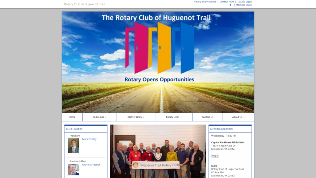Open the Contact us page
The width and height of the screenshot is (316, 178).
click(208, 117)
